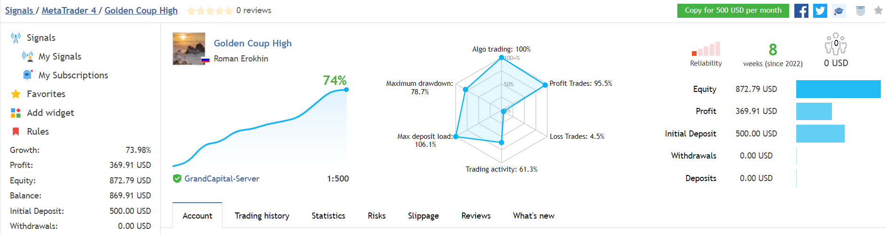The width and height of the screenshot is (886, 235).
Task: Show the Risks tab
Action: (x=376, y=216)
